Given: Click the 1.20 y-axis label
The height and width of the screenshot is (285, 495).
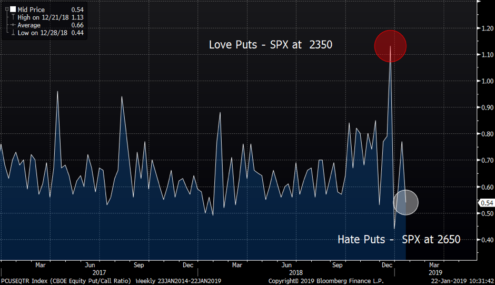Looking at the screenshot, I should 488,28.
